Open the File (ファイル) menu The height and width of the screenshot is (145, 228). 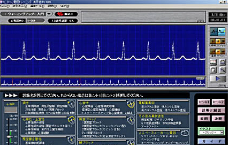click(x=5, y=6)
